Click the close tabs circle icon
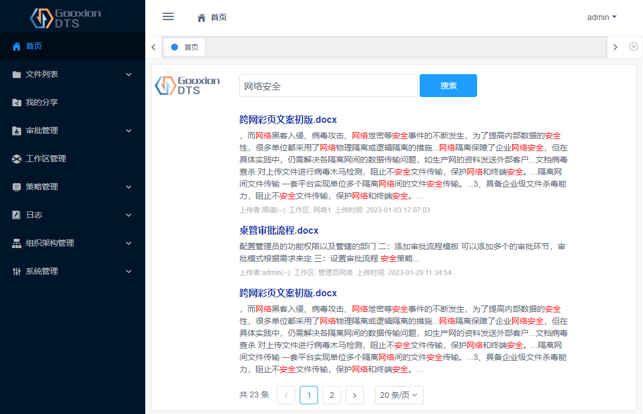 pos(633,47)
